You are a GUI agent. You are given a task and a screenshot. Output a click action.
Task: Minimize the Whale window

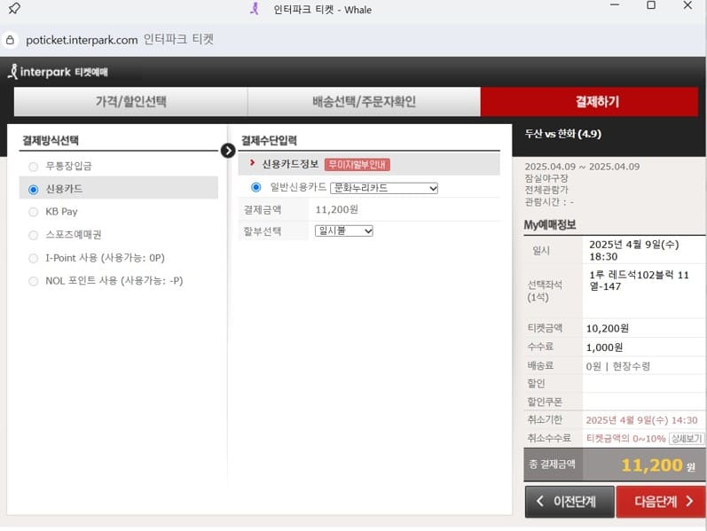point(614,5)
